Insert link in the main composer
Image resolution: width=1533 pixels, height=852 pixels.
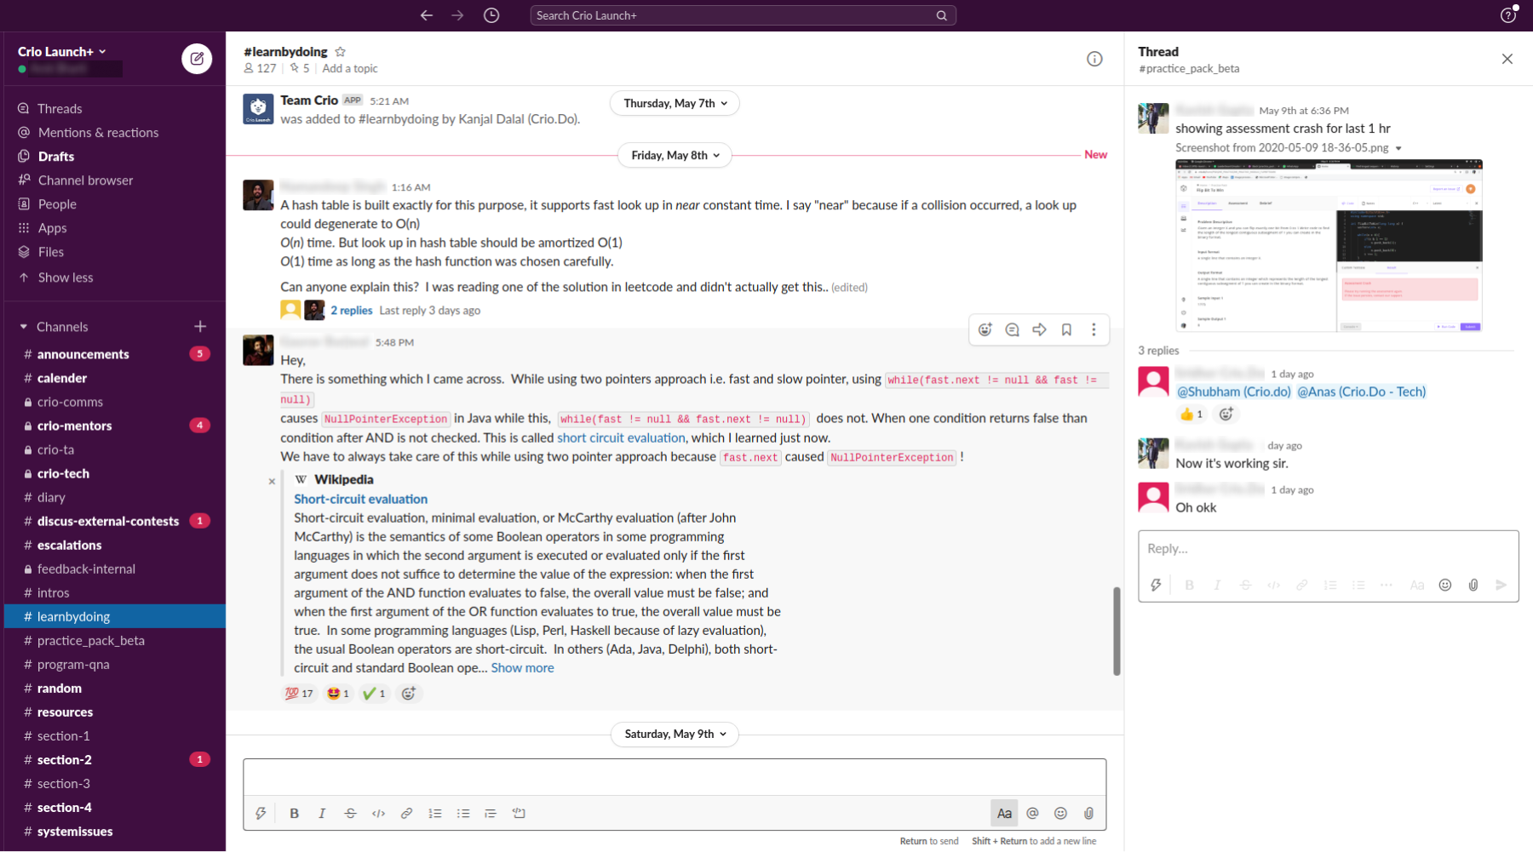[x=406, y=814]
